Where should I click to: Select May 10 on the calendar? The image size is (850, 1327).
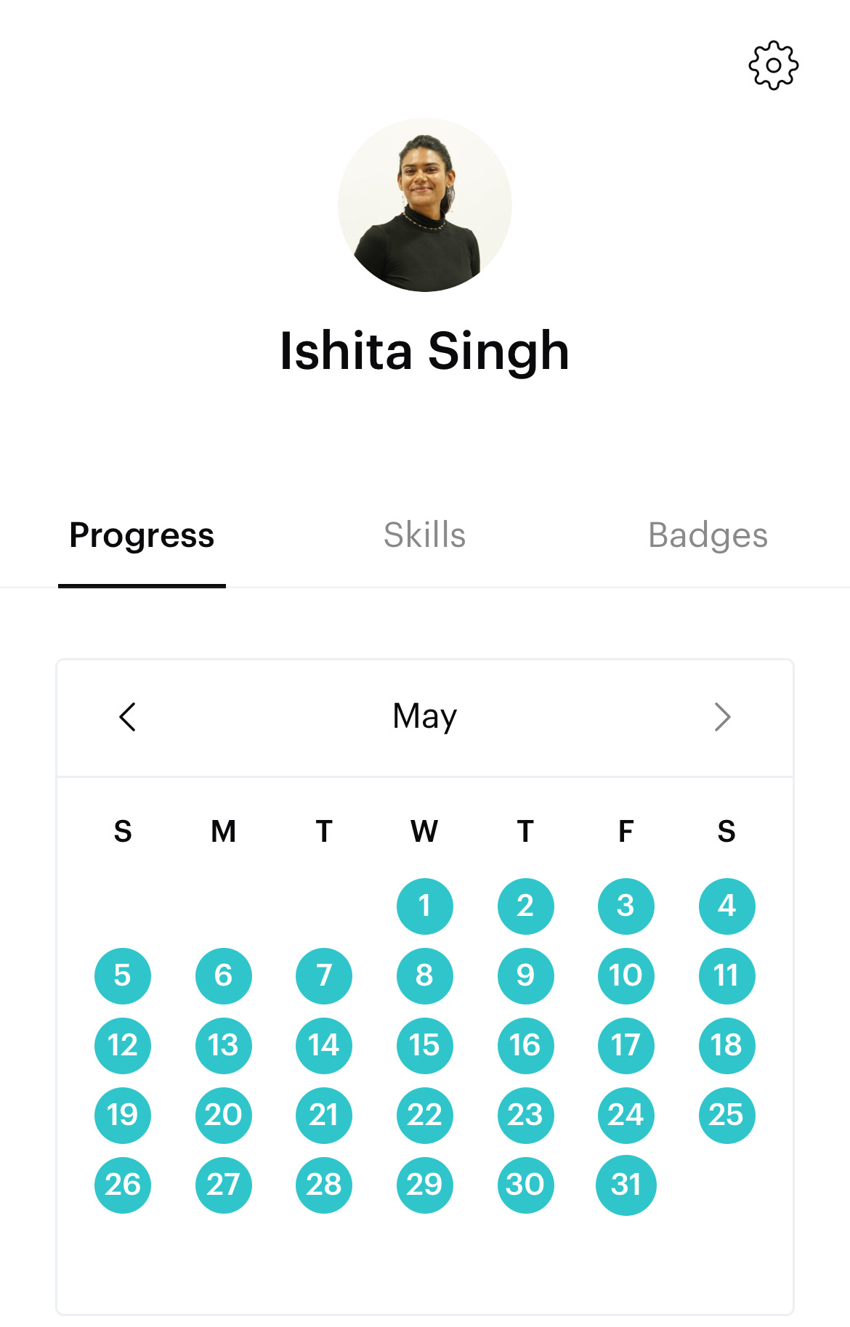(x=626, y=975)
